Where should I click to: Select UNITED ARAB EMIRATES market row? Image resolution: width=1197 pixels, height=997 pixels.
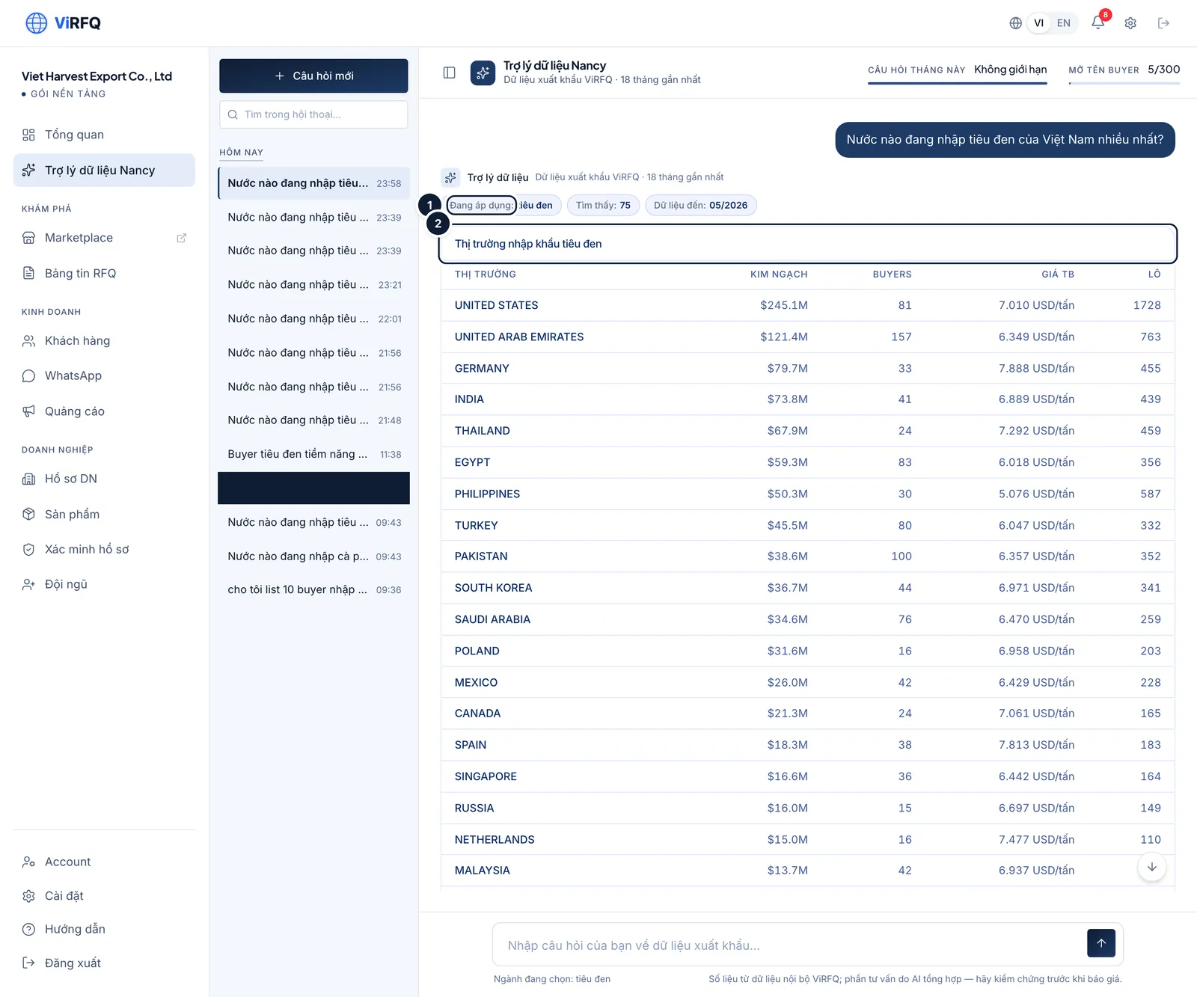click(807, 337)
